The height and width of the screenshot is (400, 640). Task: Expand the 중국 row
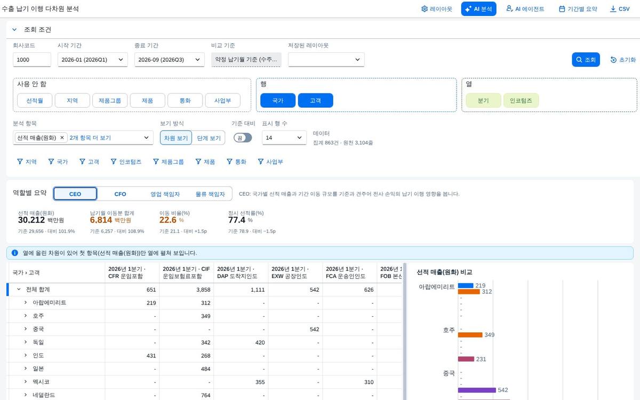(26, 329)
